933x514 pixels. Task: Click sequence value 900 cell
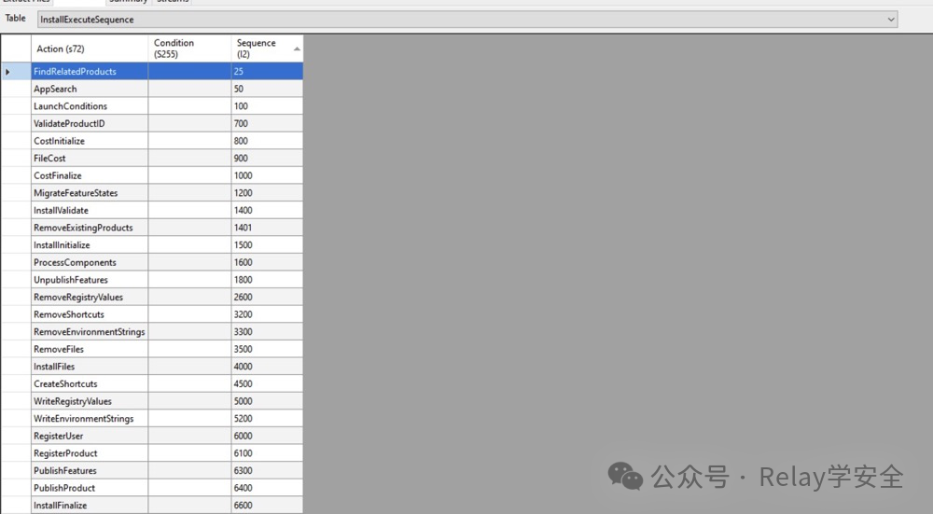point(267,159)
